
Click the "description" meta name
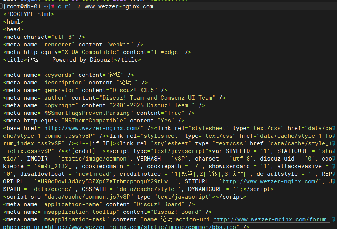63,83
